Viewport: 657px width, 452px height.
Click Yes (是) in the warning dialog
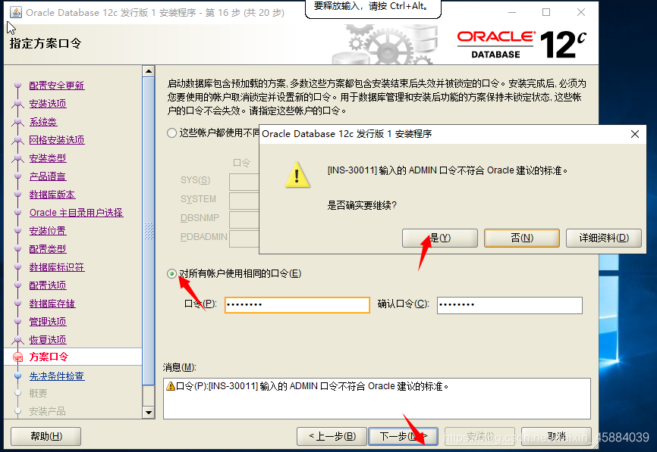[x=439, y=238]
